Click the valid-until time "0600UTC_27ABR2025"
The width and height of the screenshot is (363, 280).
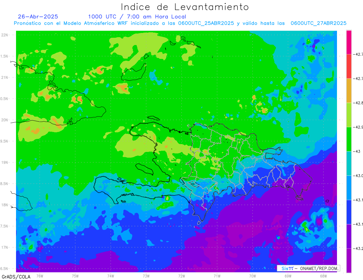[319, 23]
